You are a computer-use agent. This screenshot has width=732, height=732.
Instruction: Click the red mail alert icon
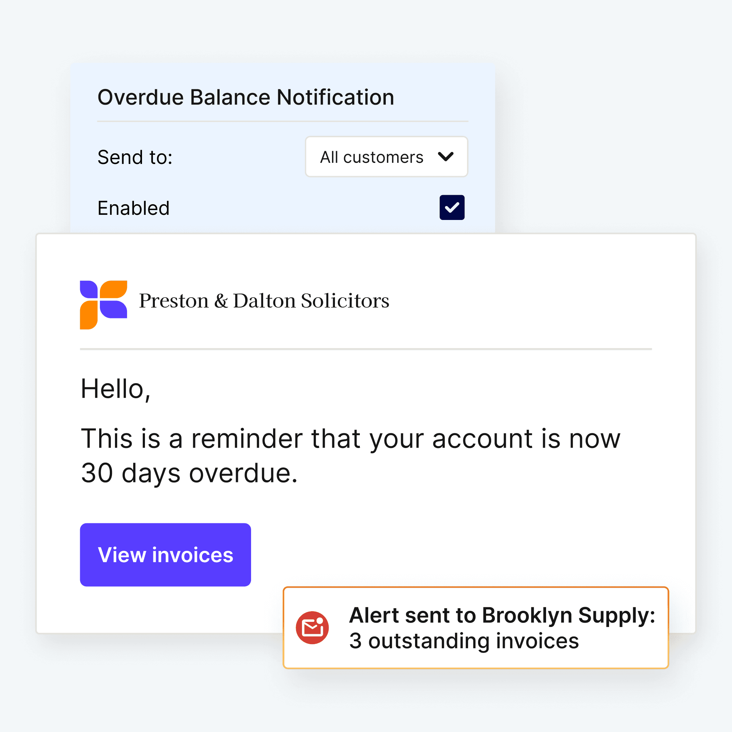312,628
